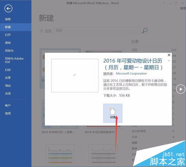Click the back arrow circle icon

[x=8, y=9]
